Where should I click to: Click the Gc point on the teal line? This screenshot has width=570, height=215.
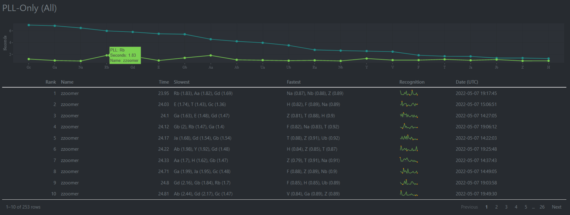(x=29, y=25)
